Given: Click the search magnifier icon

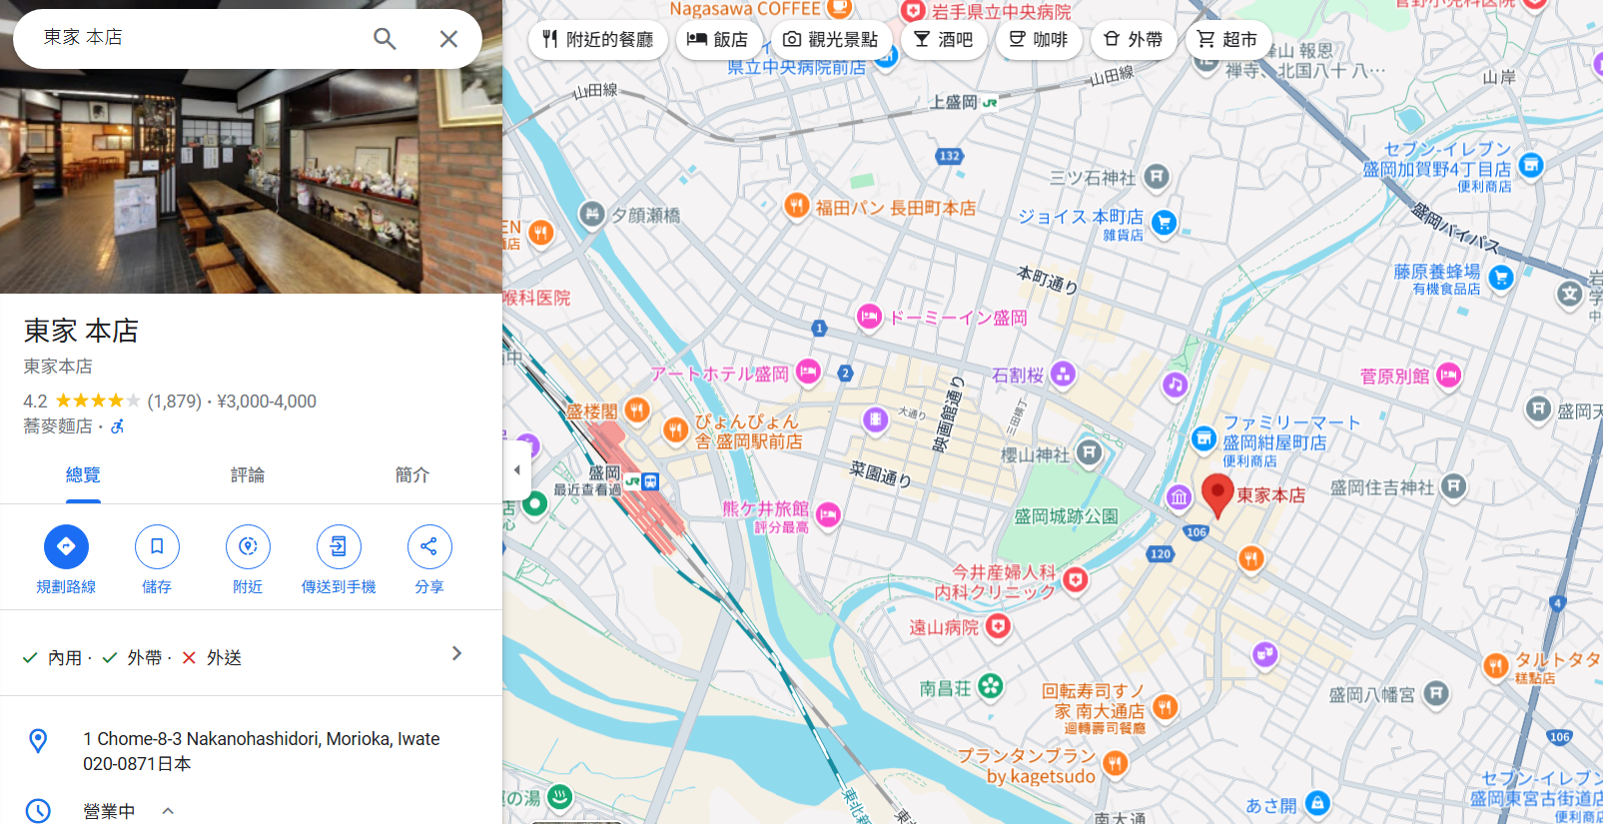Looking at the screenshot, I should point(385,39).
